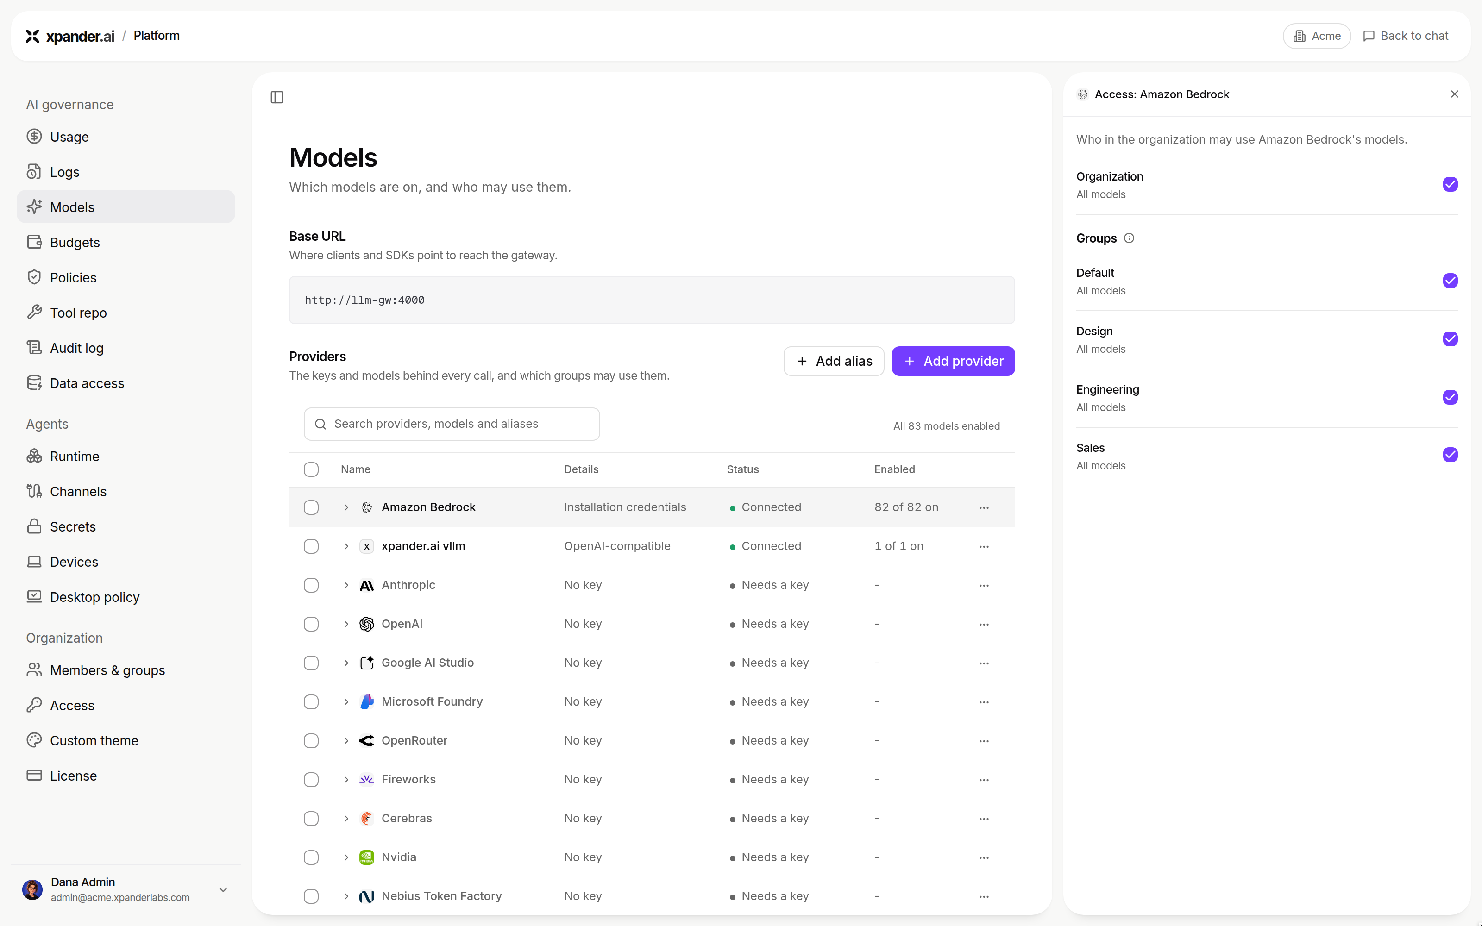Click the Google AI Studio logo icon
Viewport: 1482px width, 926px height.
[367, 663]
